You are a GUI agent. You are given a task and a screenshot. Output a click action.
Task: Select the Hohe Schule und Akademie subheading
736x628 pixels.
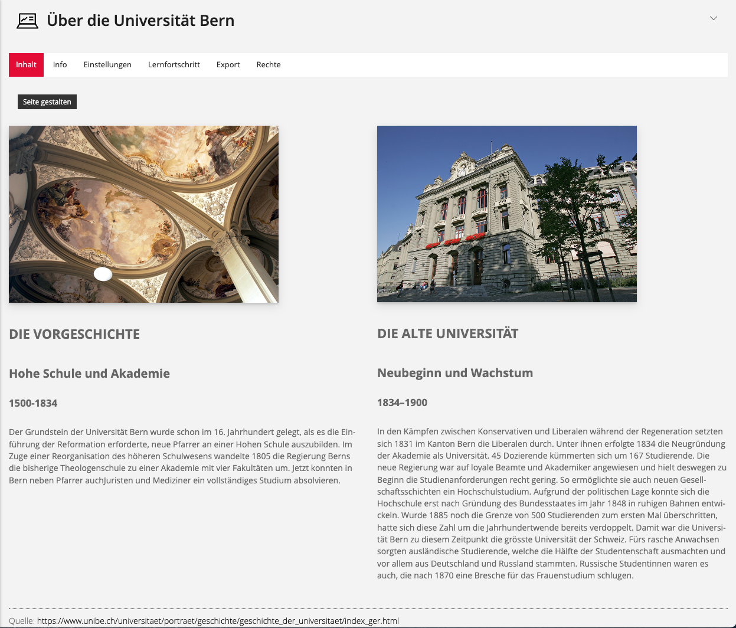[89, 374]
